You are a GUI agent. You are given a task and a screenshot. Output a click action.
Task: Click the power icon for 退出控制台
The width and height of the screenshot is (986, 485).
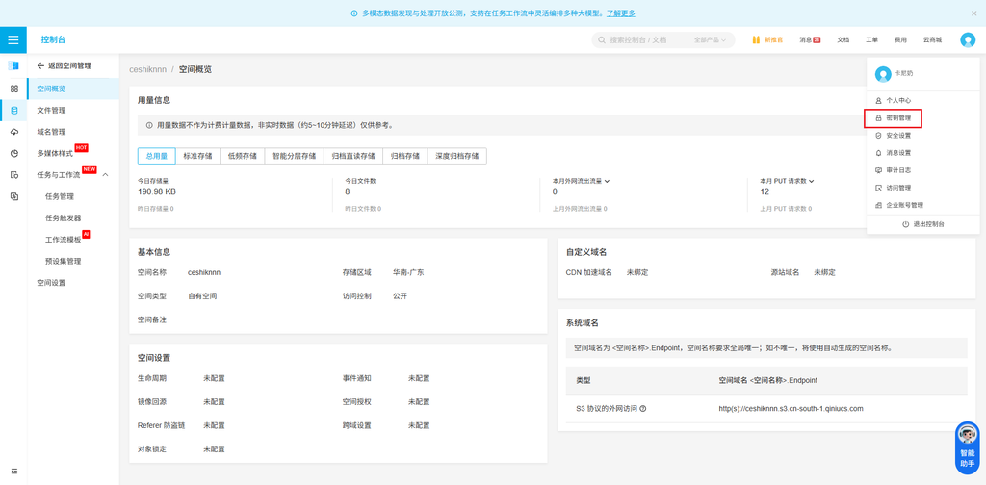point(905,224)
